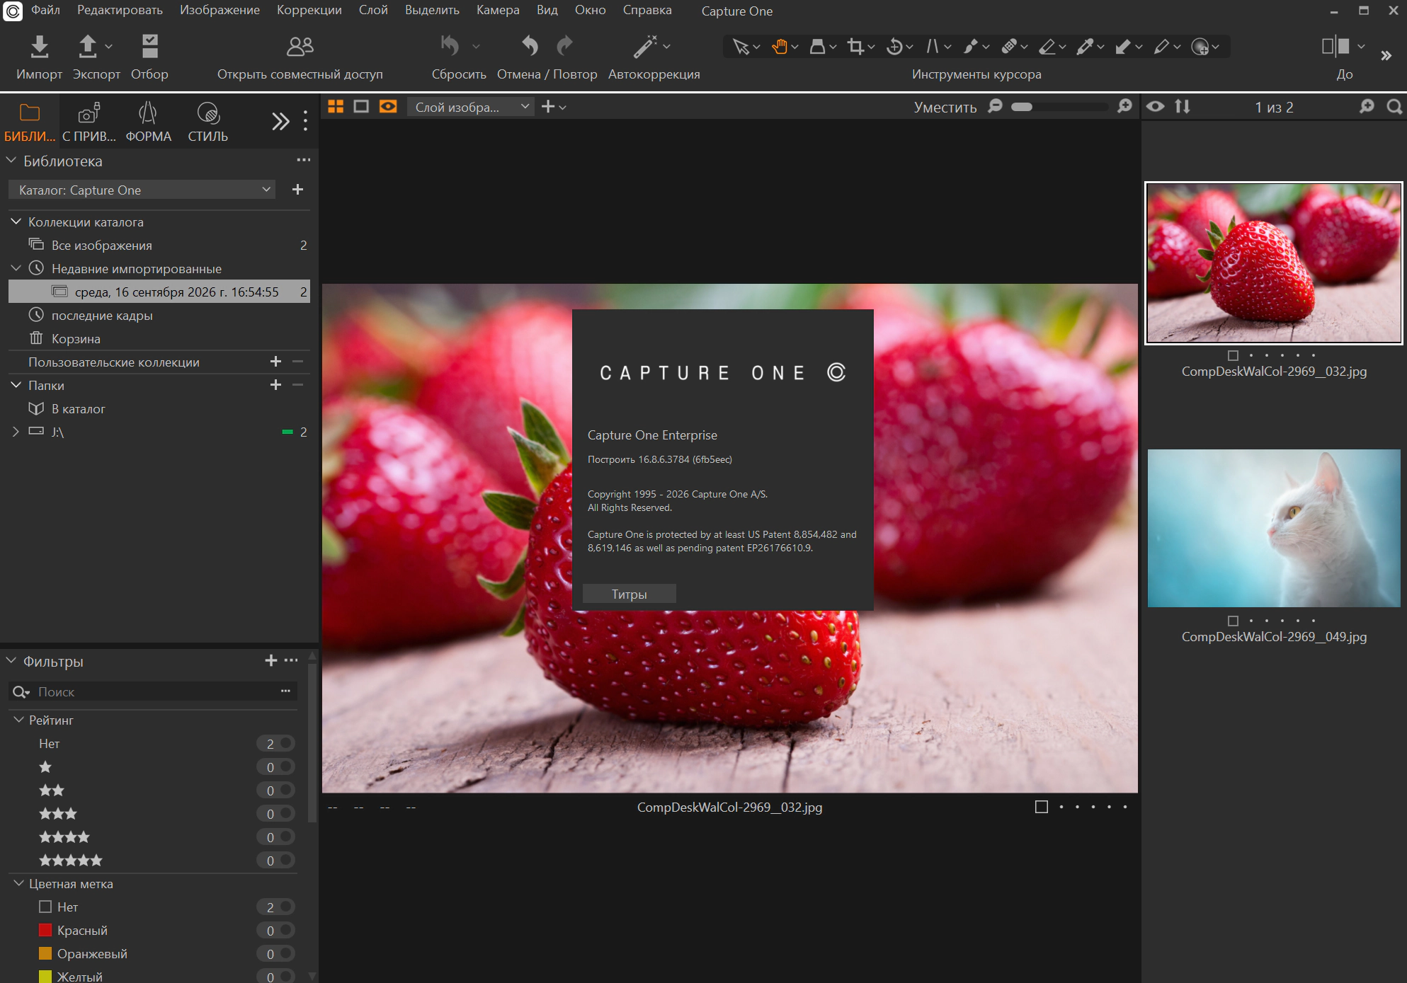Click the Auto-correction magic wand
Screen dimensions: 1407x983
[644, 47]
